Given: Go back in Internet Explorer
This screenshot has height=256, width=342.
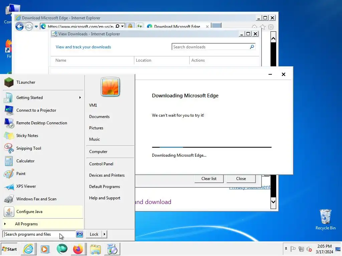Looking at the screenshot, I should coord(19,27).
